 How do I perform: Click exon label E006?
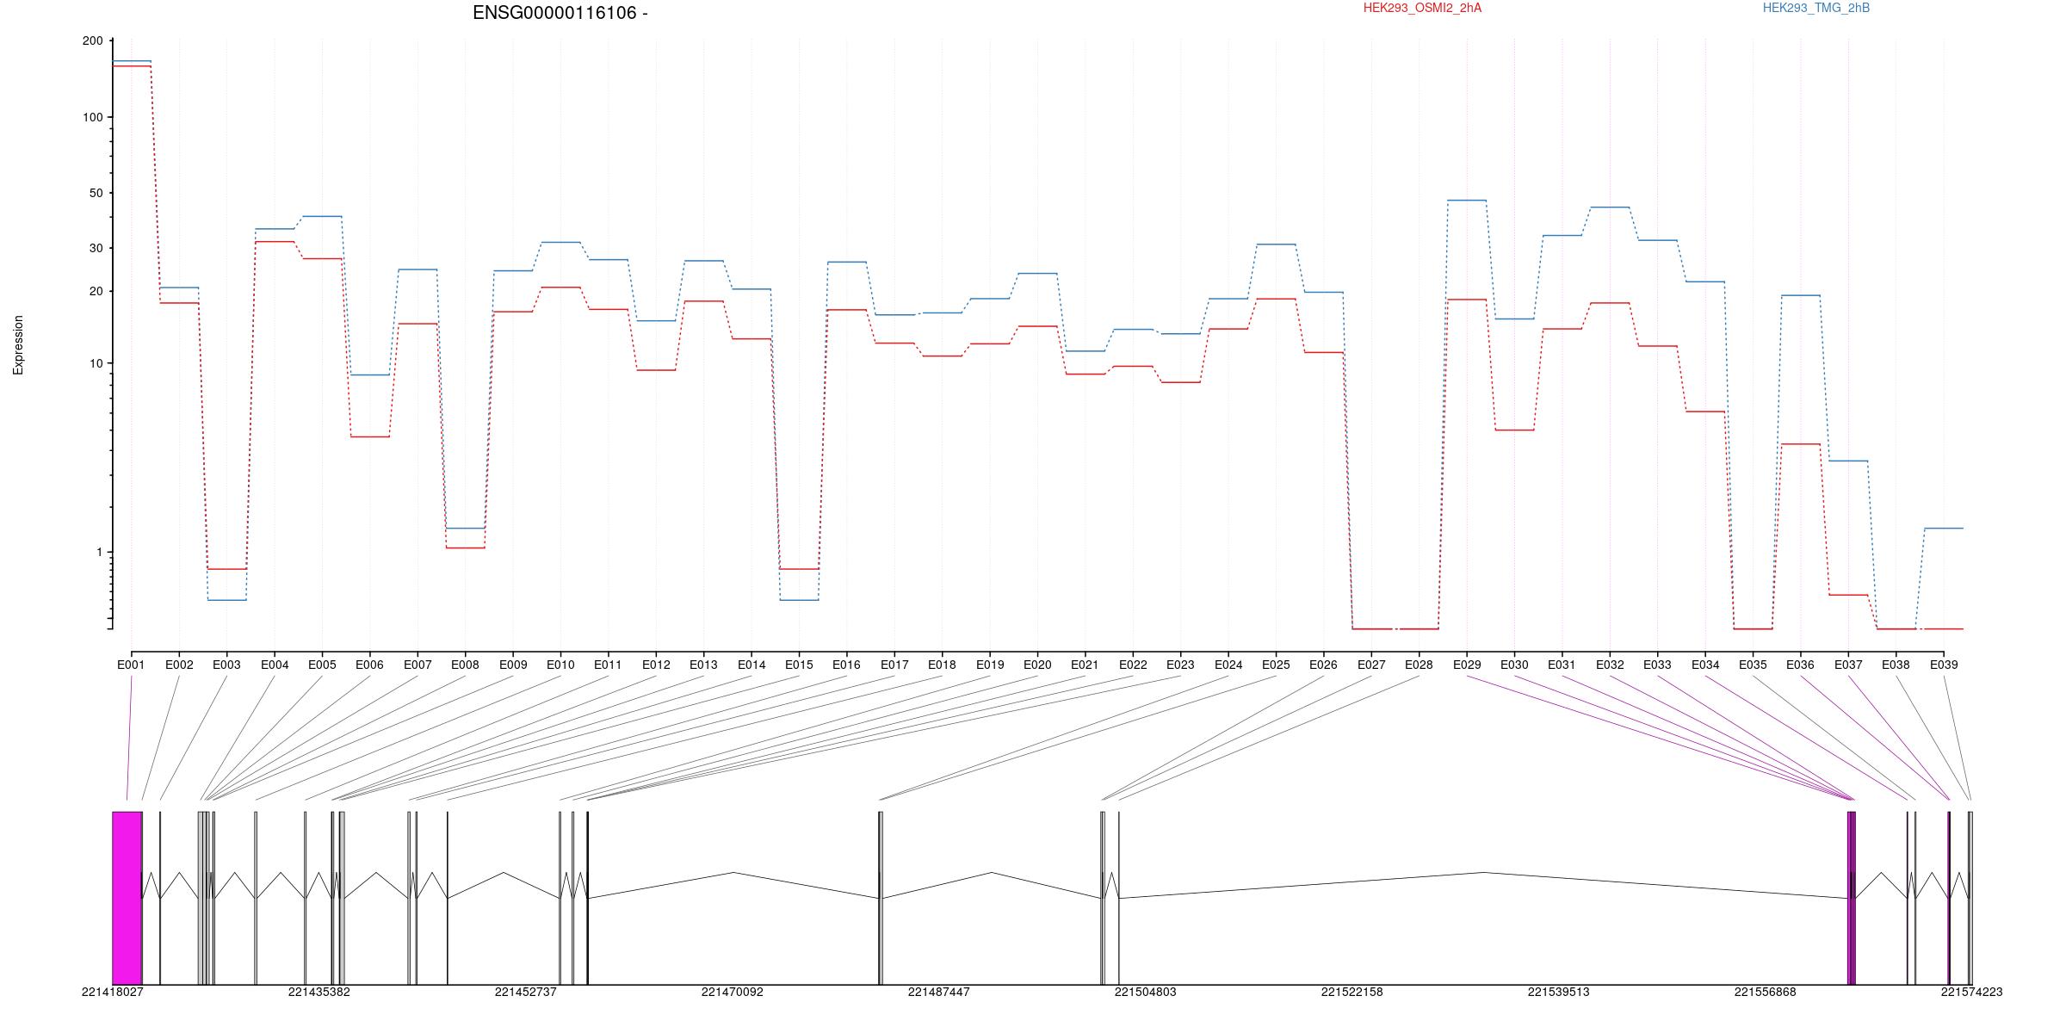[x=369, y=665]
